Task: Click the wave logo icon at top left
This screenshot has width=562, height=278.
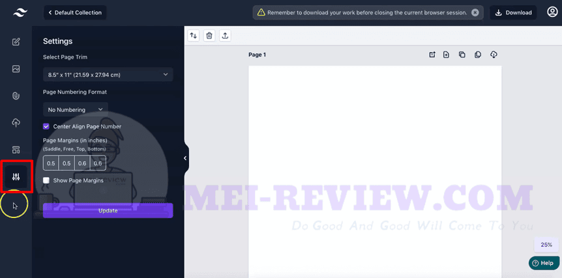Action: click(x=20, y=12)
